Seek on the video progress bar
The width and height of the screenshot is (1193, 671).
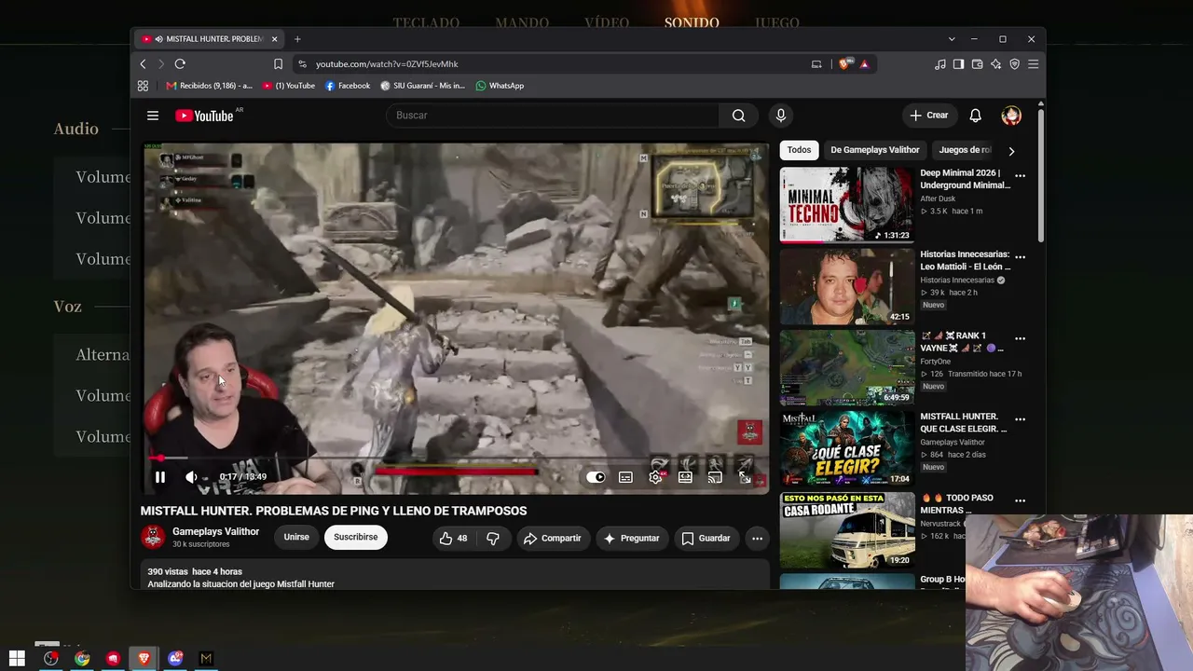(x=456, y=459)
